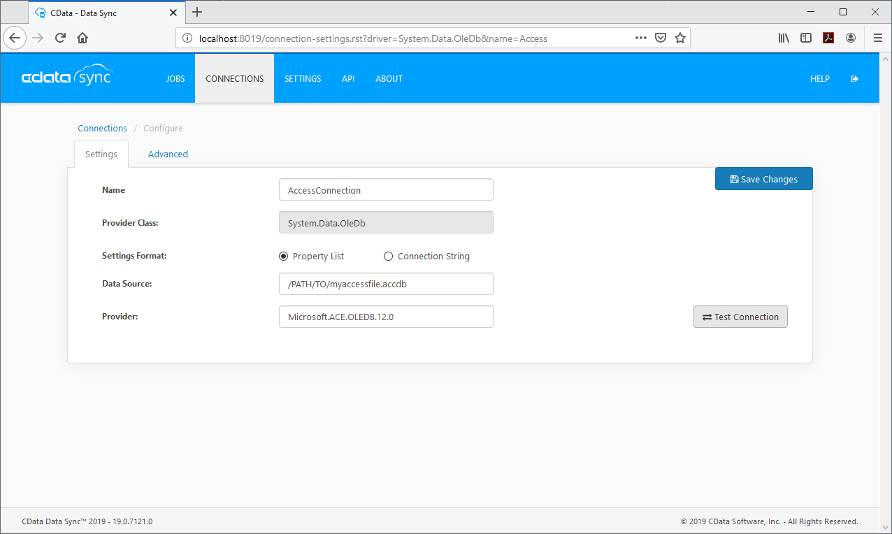This screenshot has width=892, height=534.
Task: Open the PDF extension icon
Action: [828, 38]
